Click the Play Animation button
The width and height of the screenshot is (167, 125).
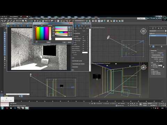click(x=133, y=103)
